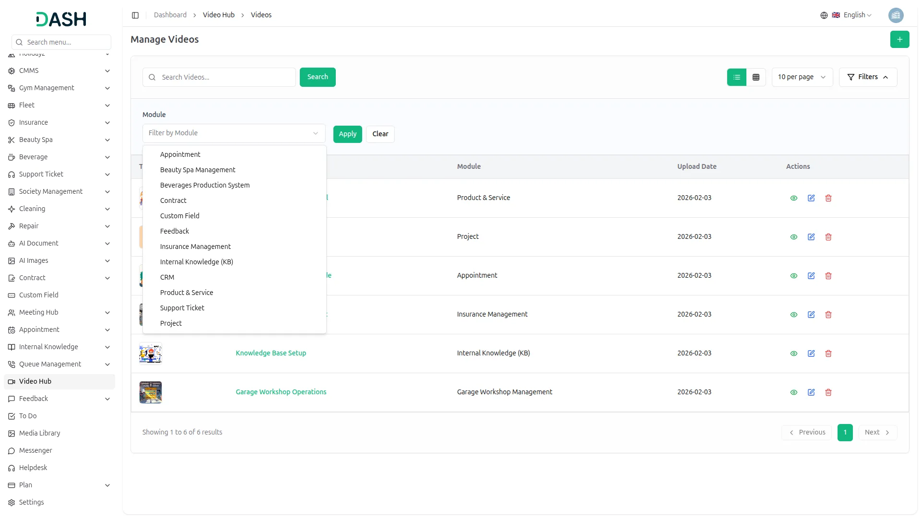921x518 pixels.
Task: Click the green add video plus button
Action: [899, 39]
